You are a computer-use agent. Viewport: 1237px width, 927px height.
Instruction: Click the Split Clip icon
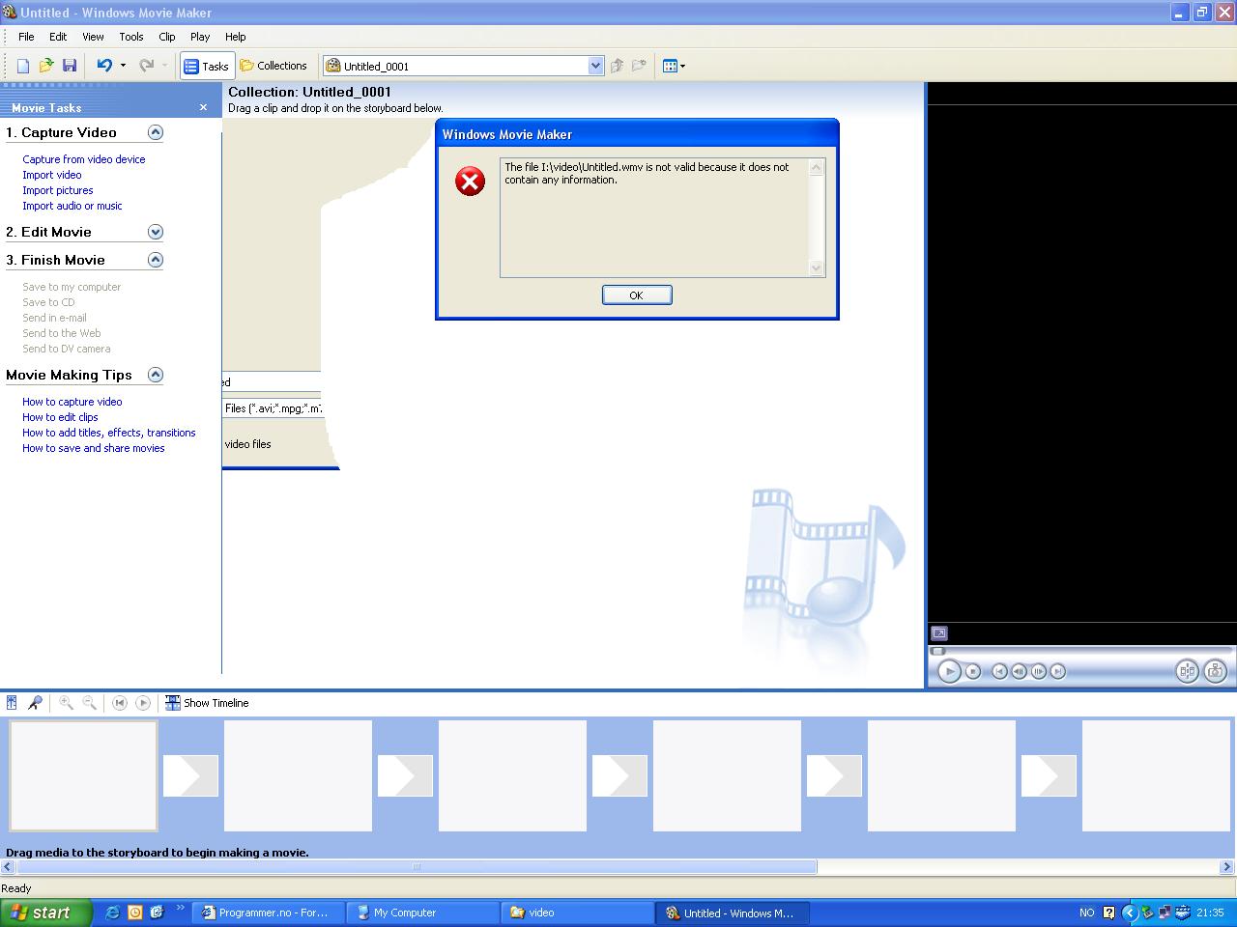pos(1187,671)
